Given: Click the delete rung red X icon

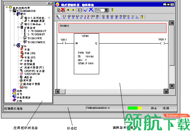Looking at the screenshot, I should click(63, 10).
